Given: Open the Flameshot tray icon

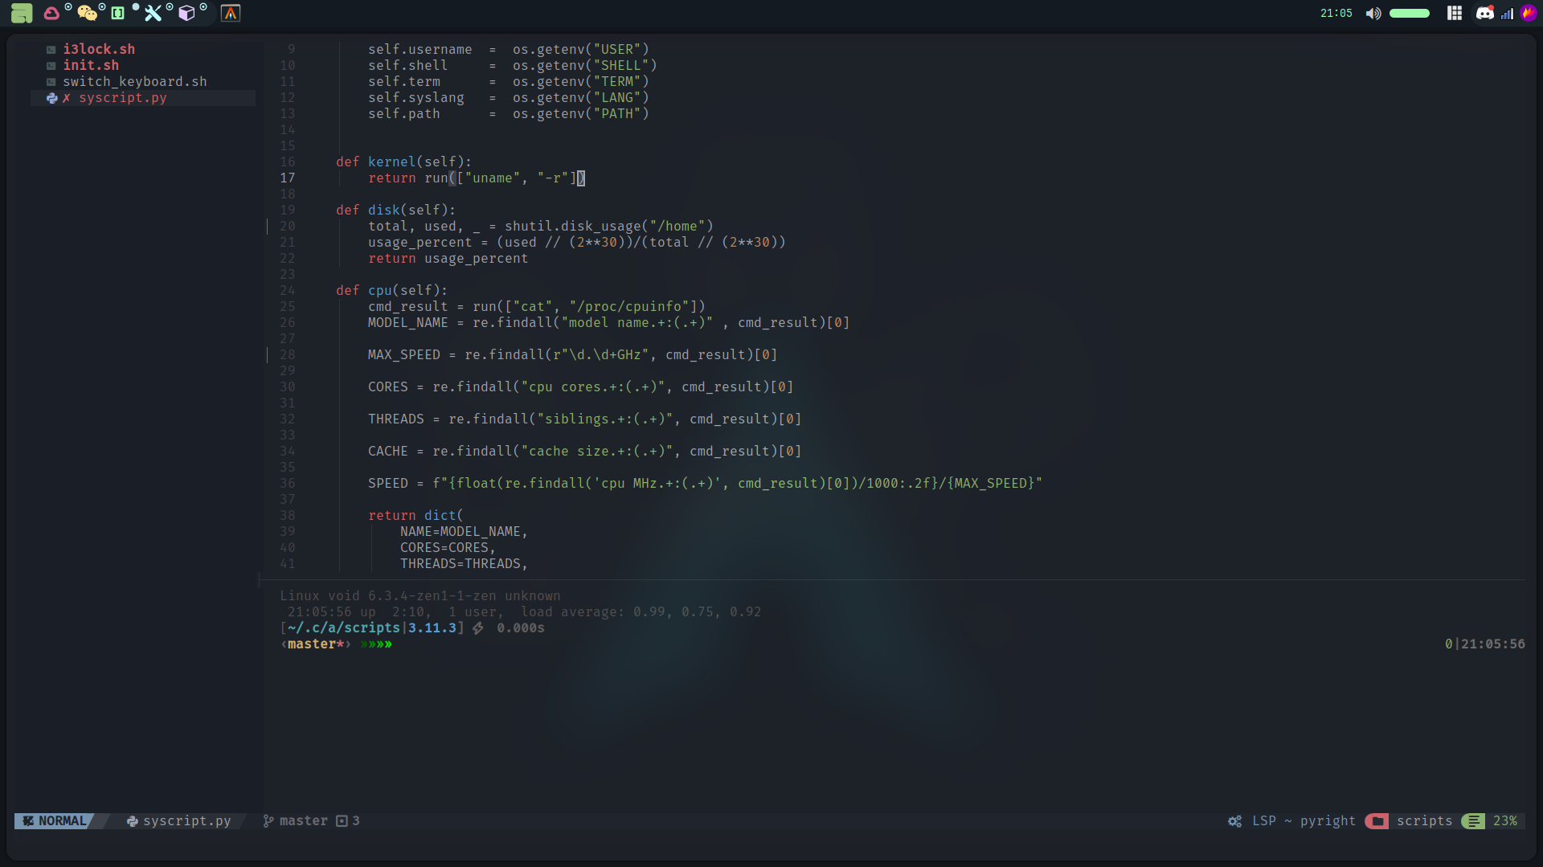Looking at the screenshot, I should click(x=1528, y=13).
